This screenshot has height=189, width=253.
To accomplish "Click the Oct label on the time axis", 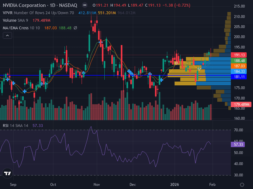I will pyautogui.click(x=53, y=185).
